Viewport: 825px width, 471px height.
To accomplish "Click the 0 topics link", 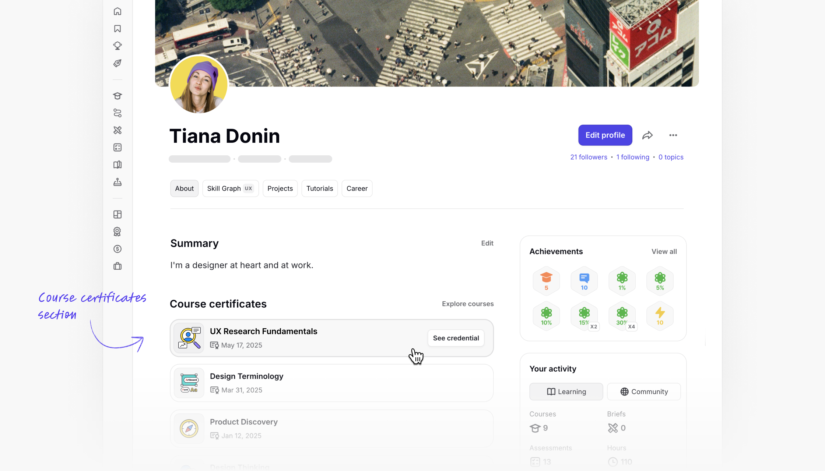I will [671, 157].
